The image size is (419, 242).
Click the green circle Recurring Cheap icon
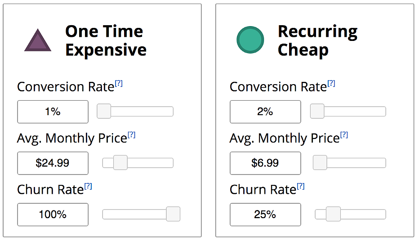point(250,40)
